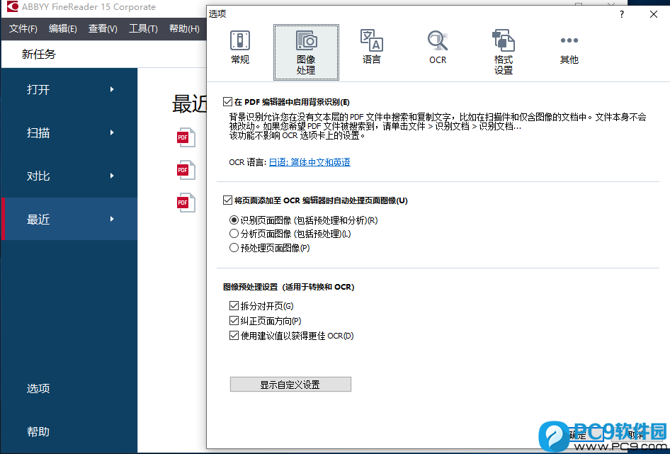Open the OCR options tab
The width and height of the screenshot is (670, 454).
(x=438, y=48)
